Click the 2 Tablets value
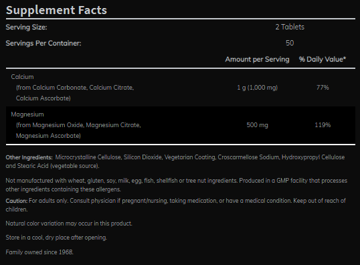 pyautogui.click(x=290, y=27)
